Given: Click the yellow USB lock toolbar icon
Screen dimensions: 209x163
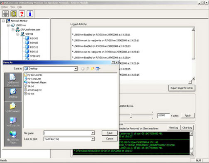Looking at the screenshot, I should pyautogui.click(x=14, y=14).
